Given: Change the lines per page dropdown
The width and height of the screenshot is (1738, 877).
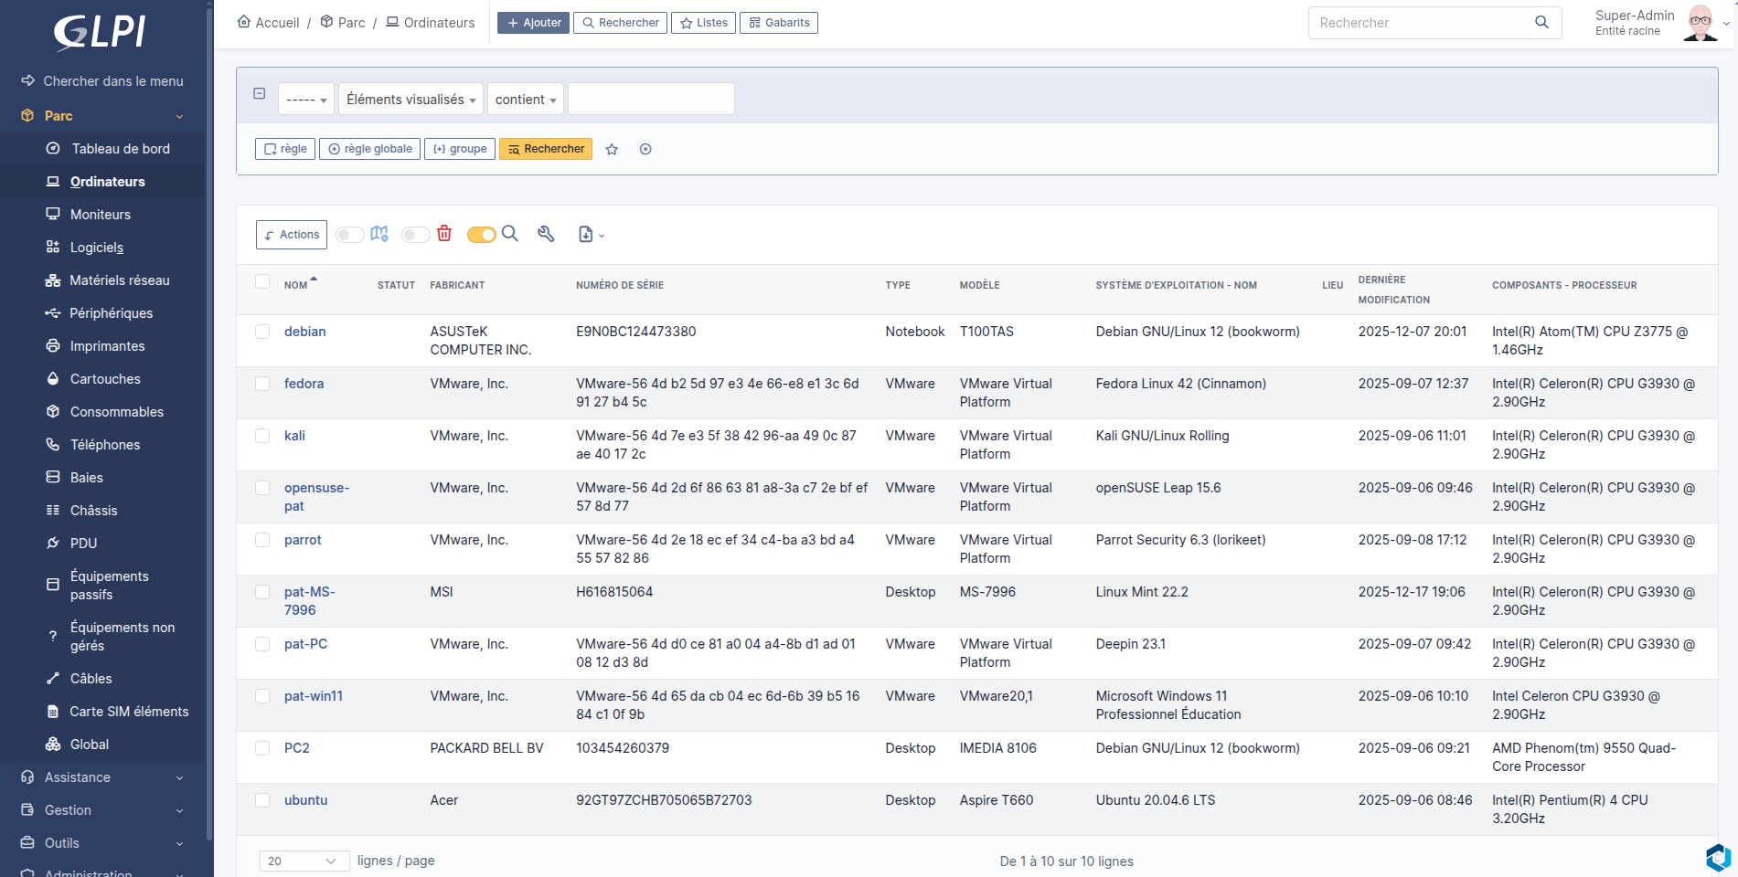Looking at the screenshot, I should [x=304, y=861].
